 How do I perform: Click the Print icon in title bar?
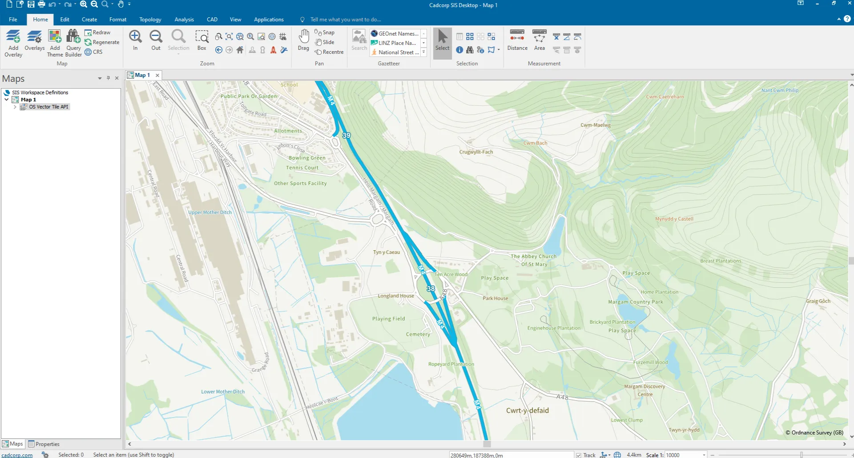pyautogui.click(x=41, y=4)
